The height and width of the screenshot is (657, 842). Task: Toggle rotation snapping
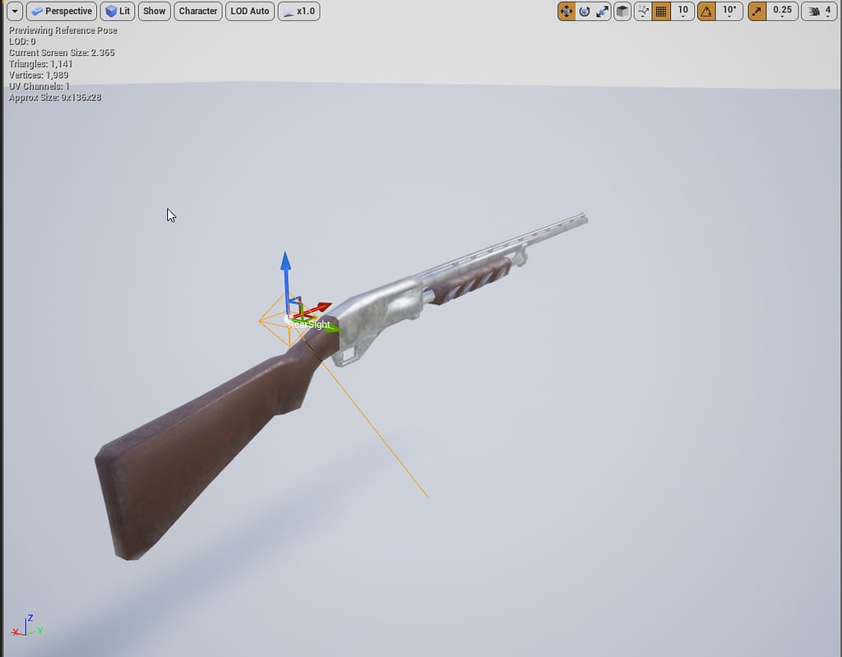(706, 12)
